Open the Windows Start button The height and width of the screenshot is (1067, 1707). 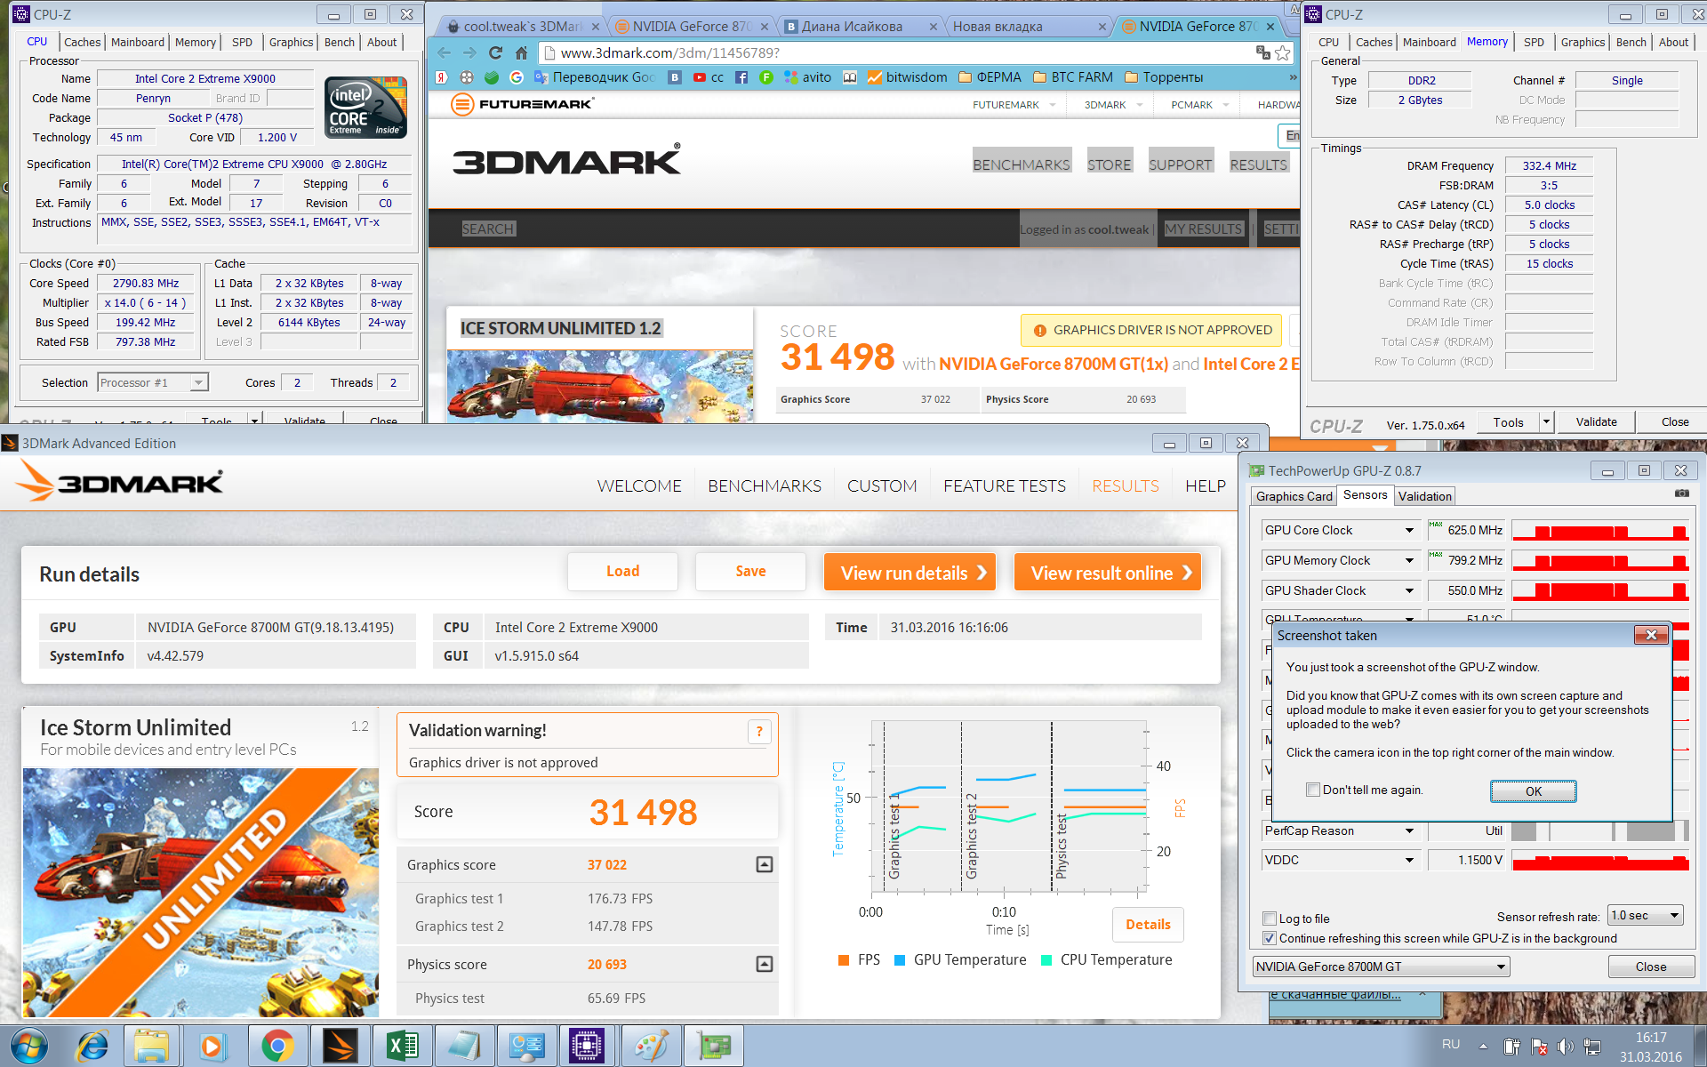click(29, 1046)
